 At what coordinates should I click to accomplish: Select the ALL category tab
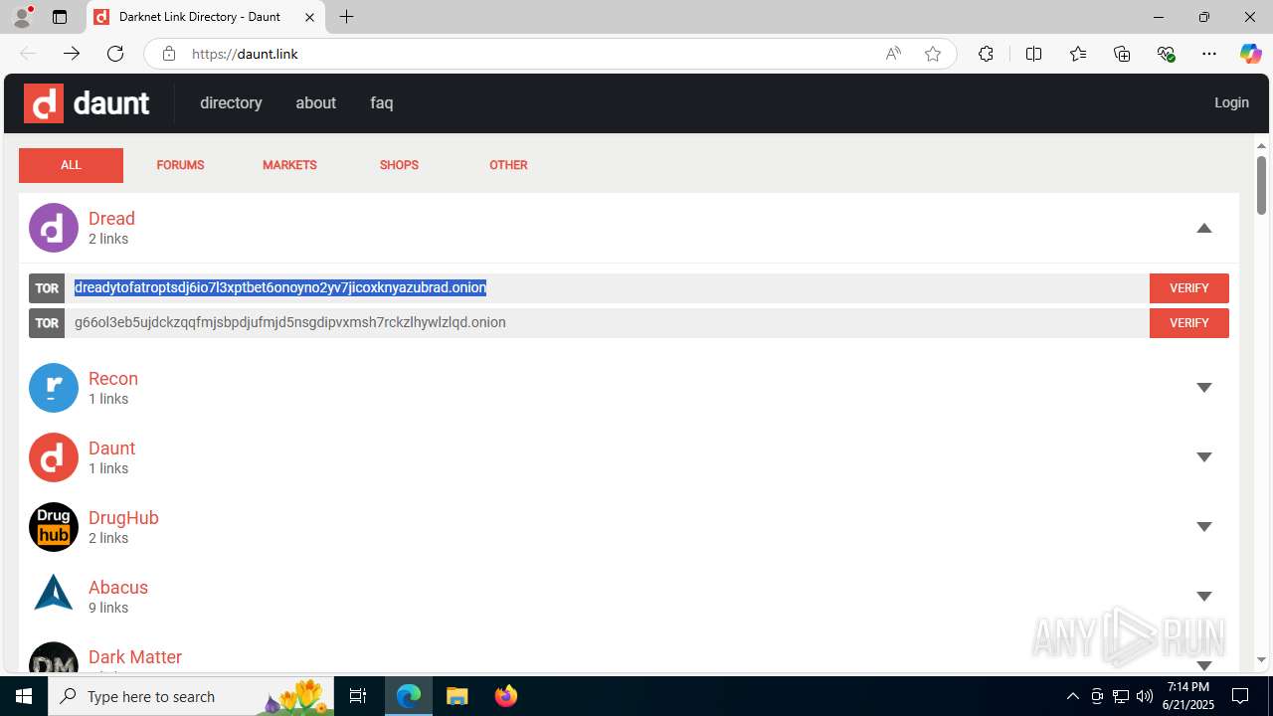71,165
